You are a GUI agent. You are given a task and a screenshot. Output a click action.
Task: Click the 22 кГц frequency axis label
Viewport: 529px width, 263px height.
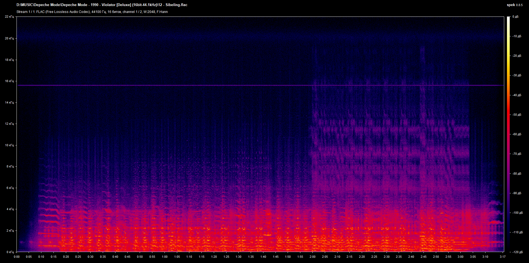9,17
